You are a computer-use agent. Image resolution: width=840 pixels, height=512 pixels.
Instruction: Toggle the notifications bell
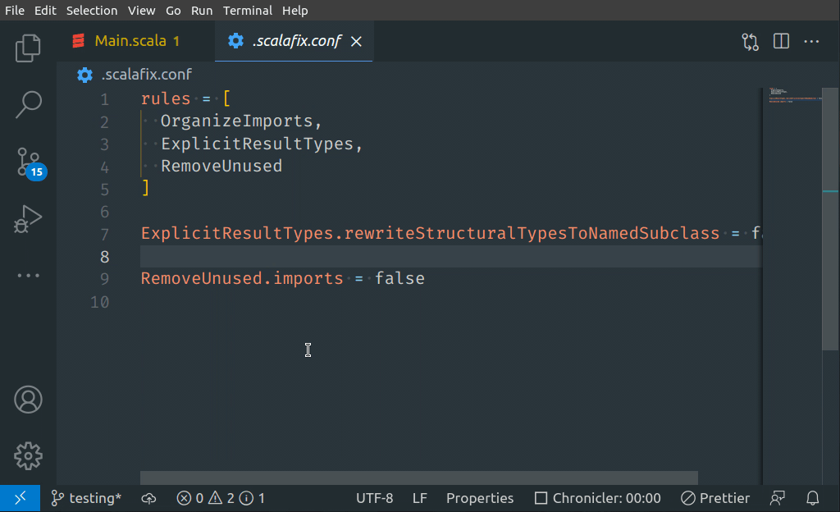click(811, 498)
